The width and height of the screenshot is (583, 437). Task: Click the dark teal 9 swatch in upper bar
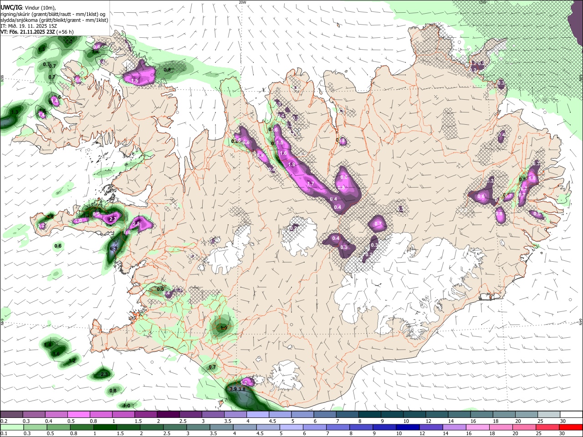click(392, 415)
